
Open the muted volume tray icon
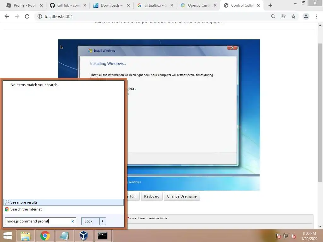[x=293, y=236]
